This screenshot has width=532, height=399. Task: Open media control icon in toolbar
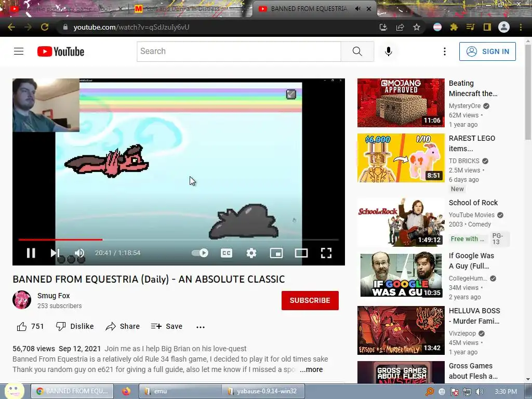tap(470, 27)
